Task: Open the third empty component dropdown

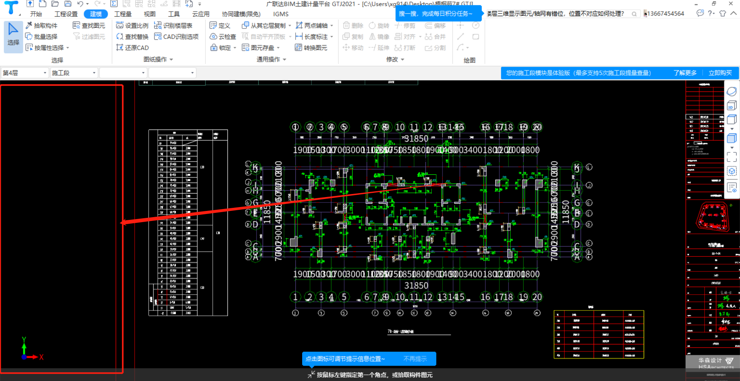Action: coord(123,73)
